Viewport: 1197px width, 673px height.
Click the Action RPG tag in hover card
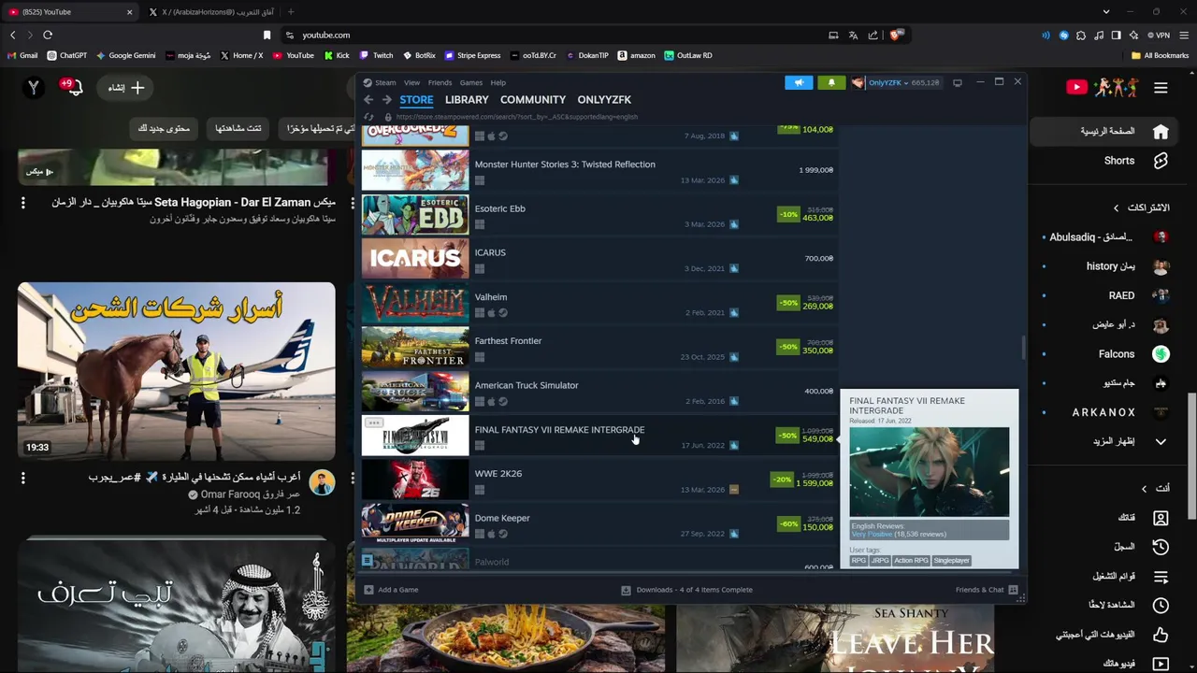tap(911, 560)
